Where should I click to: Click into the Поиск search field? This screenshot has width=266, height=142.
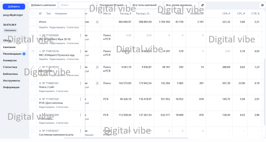click(78, 5)
